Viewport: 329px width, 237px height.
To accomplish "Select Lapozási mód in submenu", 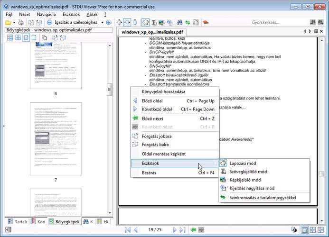I will [x=264, y=163].
